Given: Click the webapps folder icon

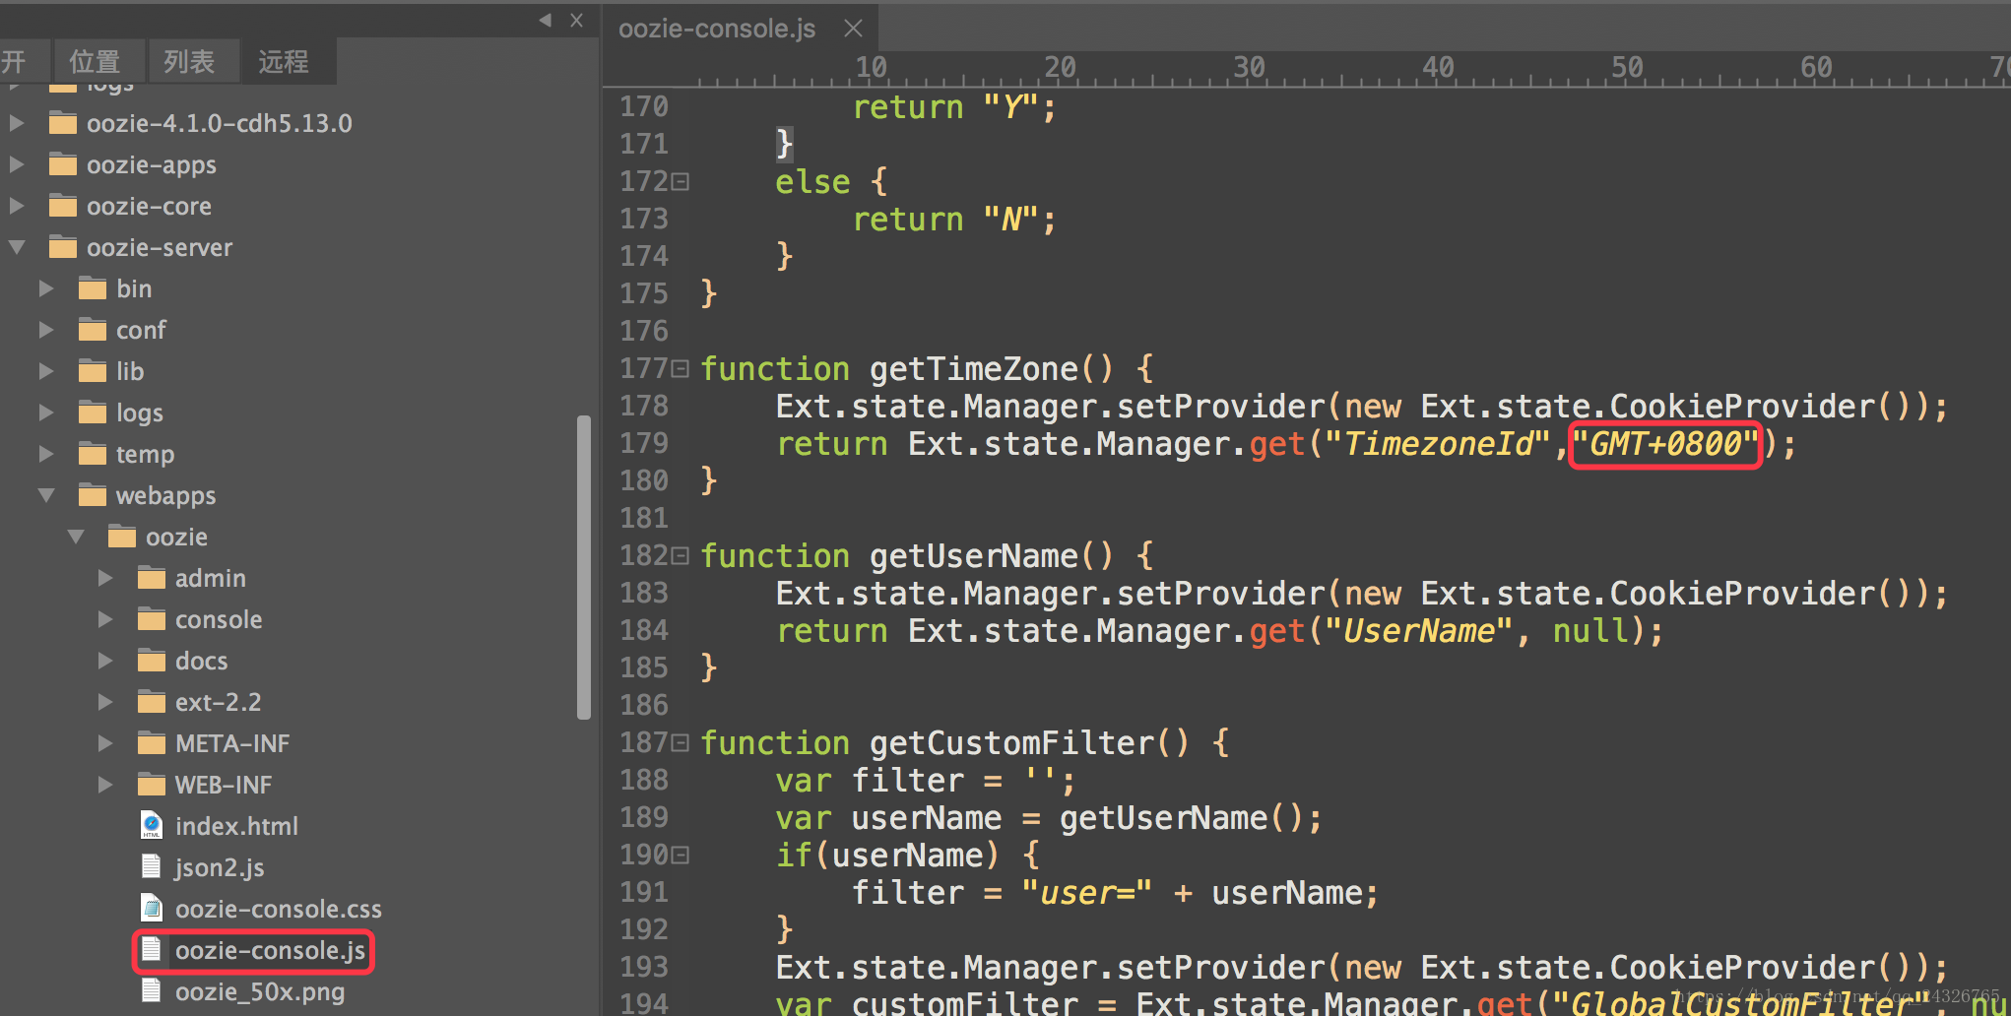Looking at the screenshot, I should 93,495.
